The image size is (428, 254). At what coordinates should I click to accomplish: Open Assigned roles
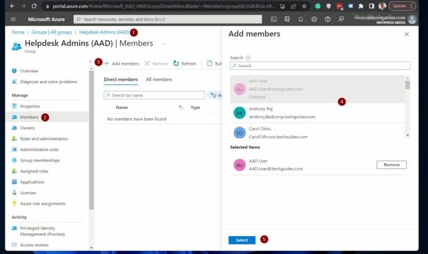[x=34, y=171]
